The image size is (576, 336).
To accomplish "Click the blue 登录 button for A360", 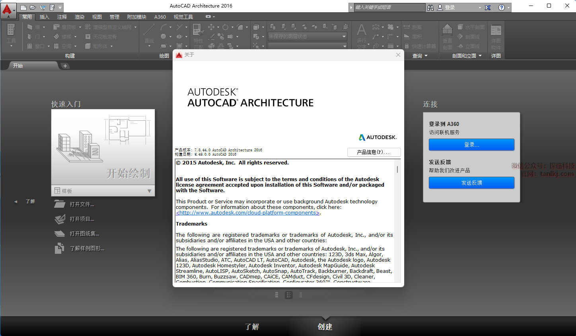I will click(x=471, y=145).
